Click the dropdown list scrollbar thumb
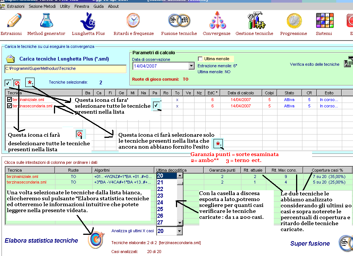The height and width of the screenshot is (256, 353). click(180, 183)
